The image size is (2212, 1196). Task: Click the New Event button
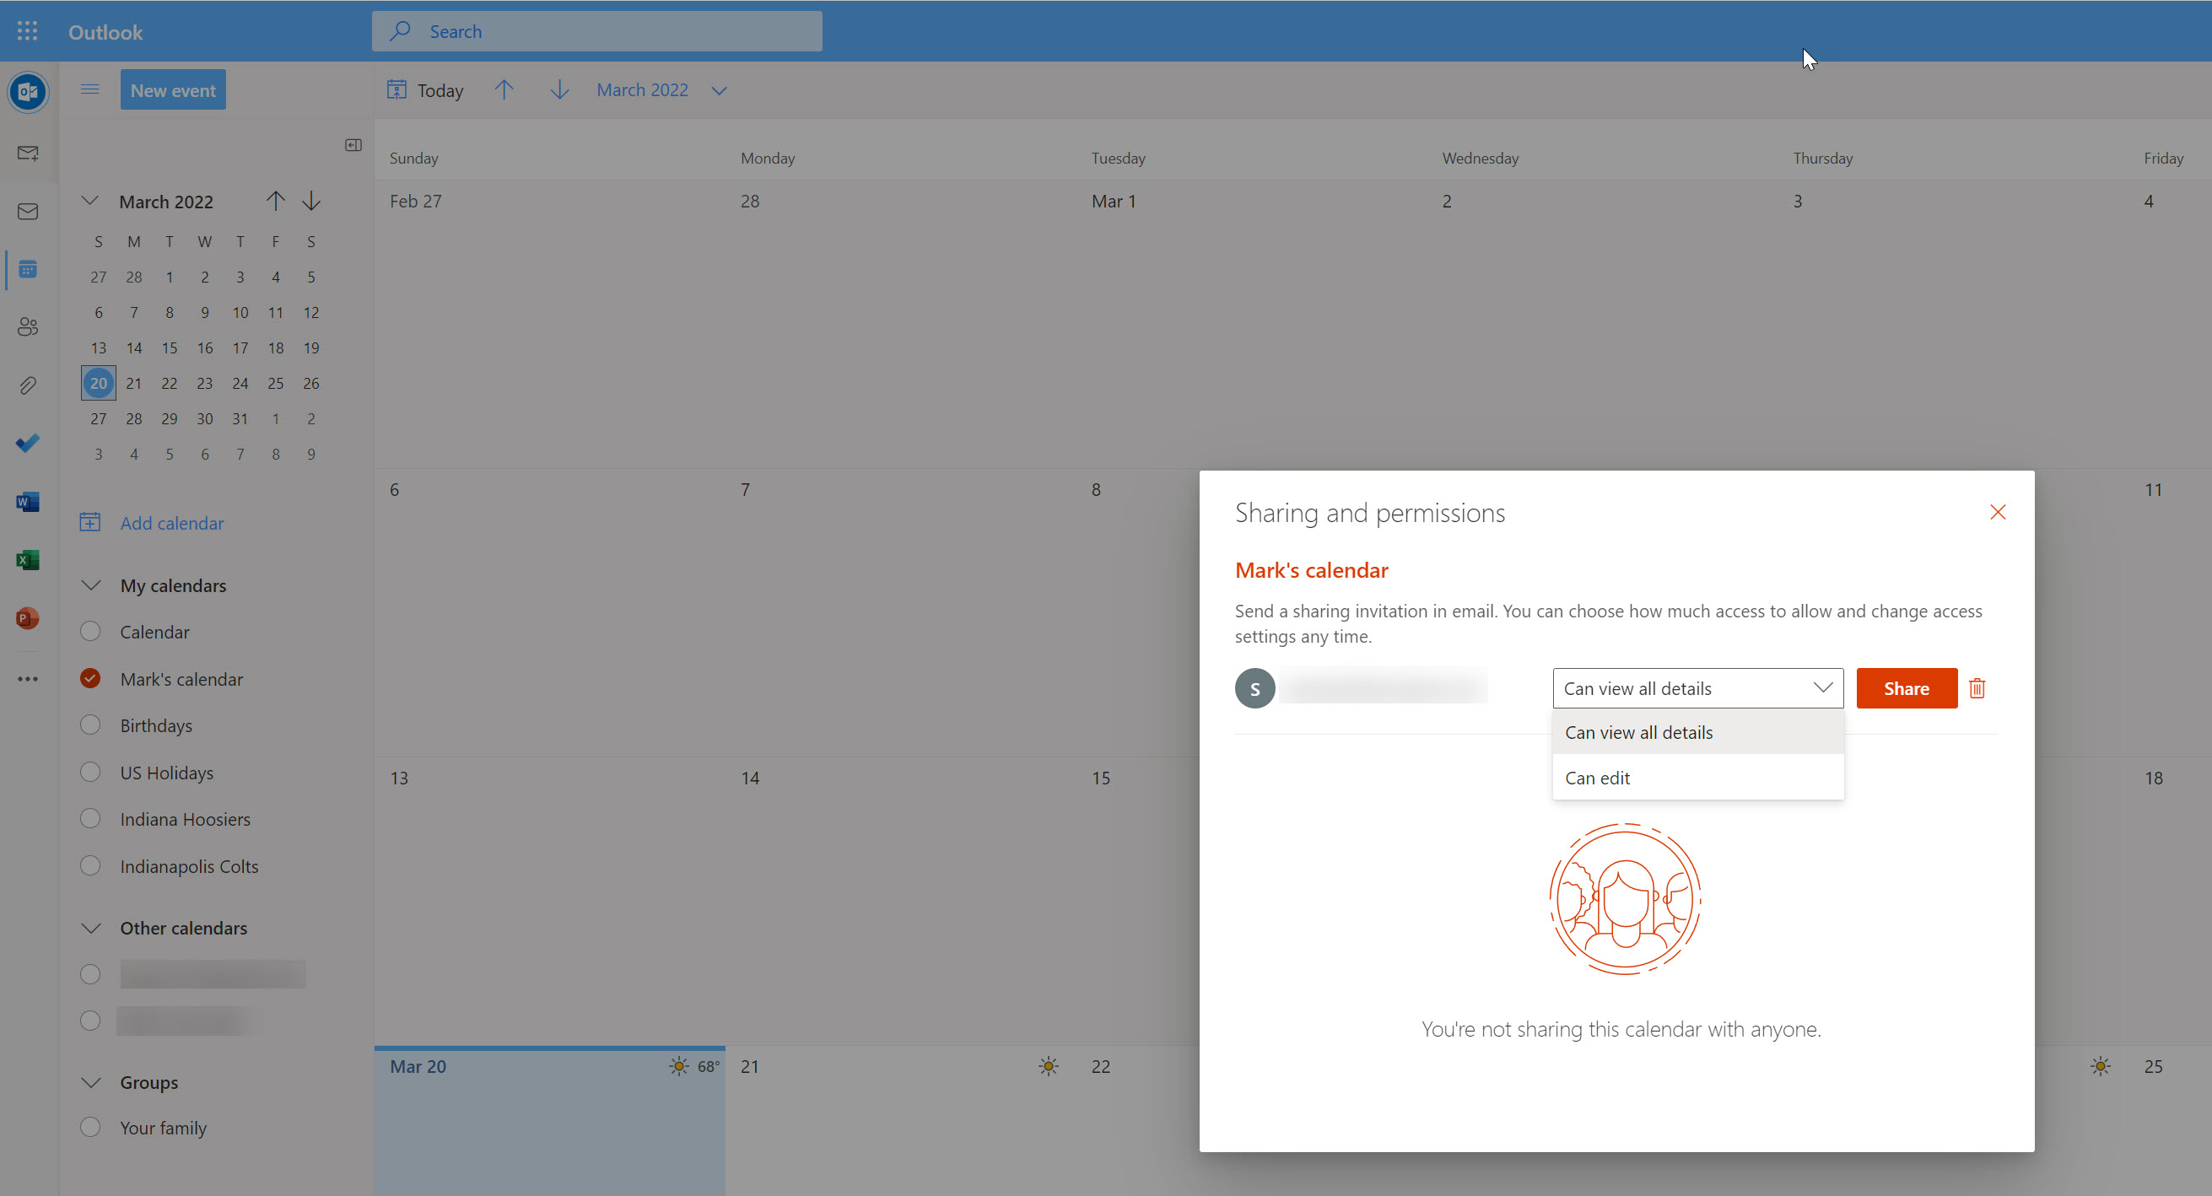click(x=172, y=90)
